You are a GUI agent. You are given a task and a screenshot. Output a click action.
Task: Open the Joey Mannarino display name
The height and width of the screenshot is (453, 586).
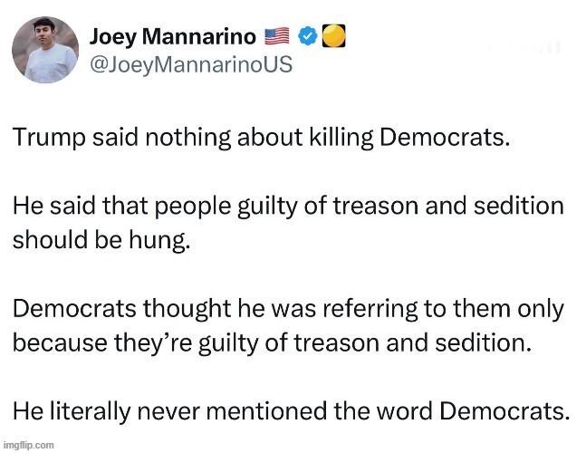(x=173, y=37)
